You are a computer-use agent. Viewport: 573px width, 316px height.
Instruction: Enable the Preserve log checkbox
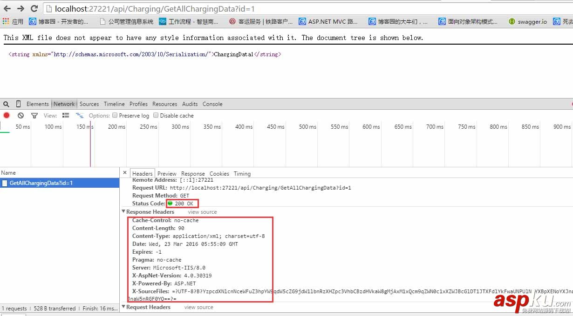115,115
